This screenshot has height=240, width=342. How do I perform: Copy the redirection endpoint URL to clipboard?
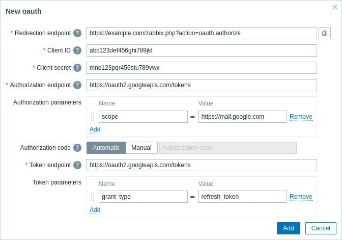325,33
